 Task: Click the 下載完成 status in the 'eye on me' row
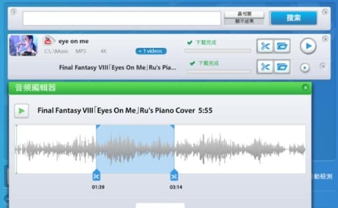[202, 42]
